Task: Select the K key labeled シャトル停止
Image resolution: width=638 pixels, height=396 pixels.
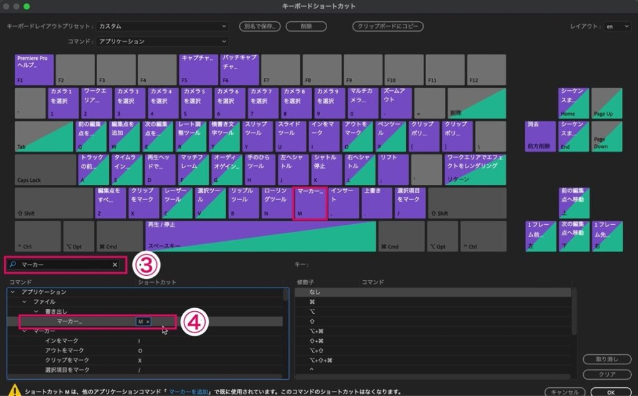Action: 327,169
